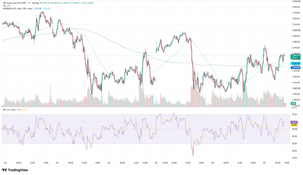The image size is (303, 175).
Task: Select the Vol indicator legend
Action: [x=7, y=6]
